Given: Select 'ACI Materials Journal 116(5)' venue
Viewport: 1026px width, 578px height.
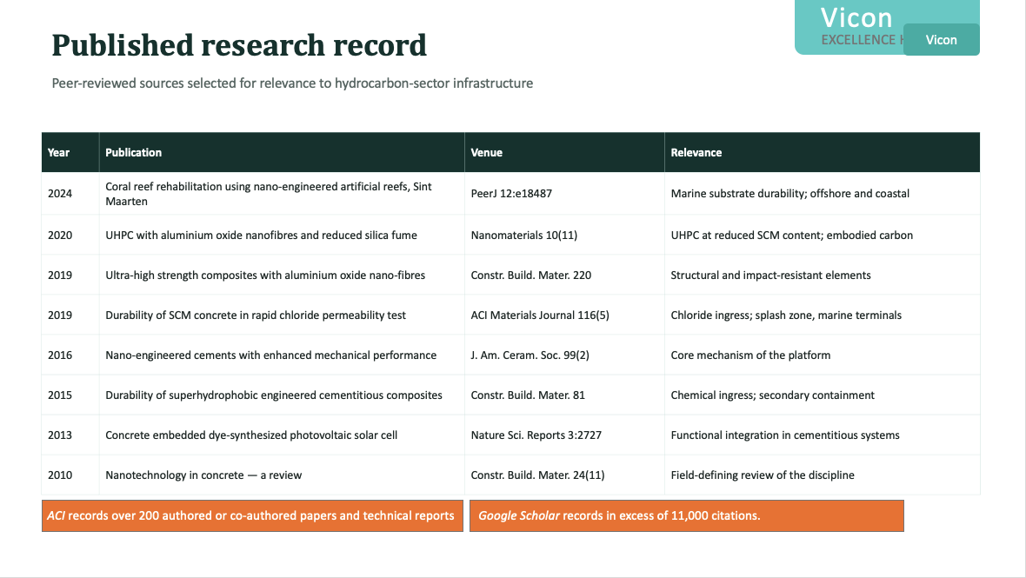Looking at the screenshot, I should tap(564, 316).
